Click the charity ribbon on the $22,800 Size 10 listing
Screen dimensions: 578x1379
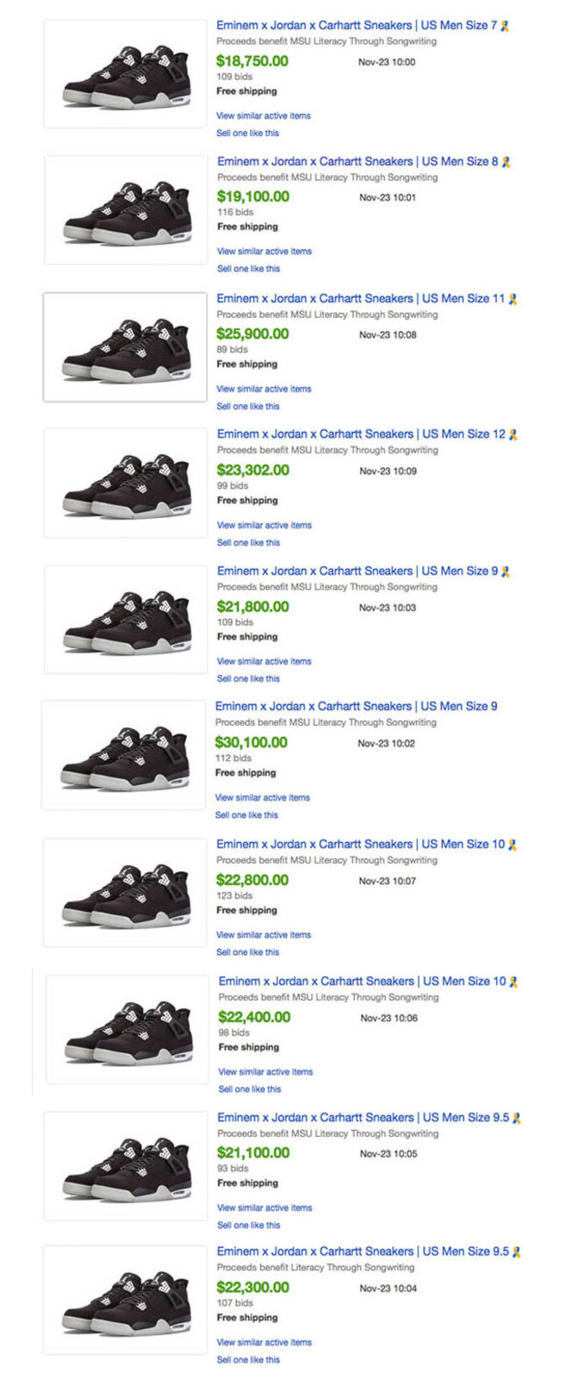[513, 845]
